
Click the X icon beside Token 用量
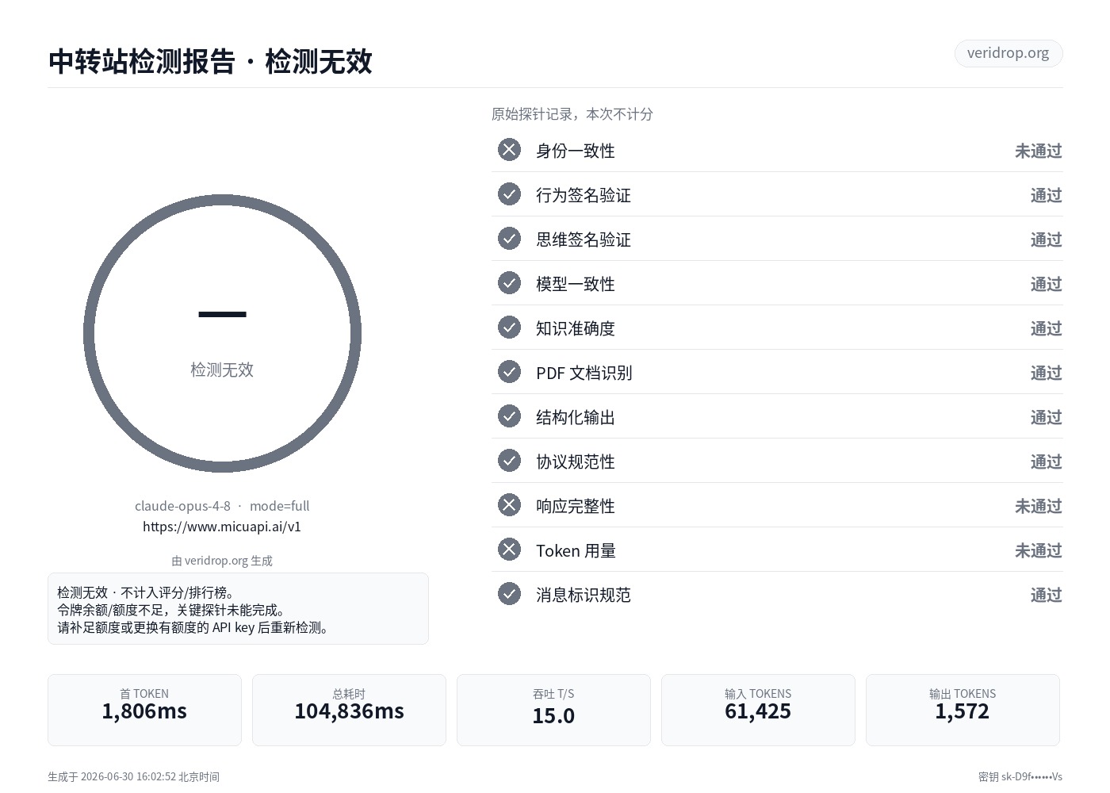click(x=509, y=550)
